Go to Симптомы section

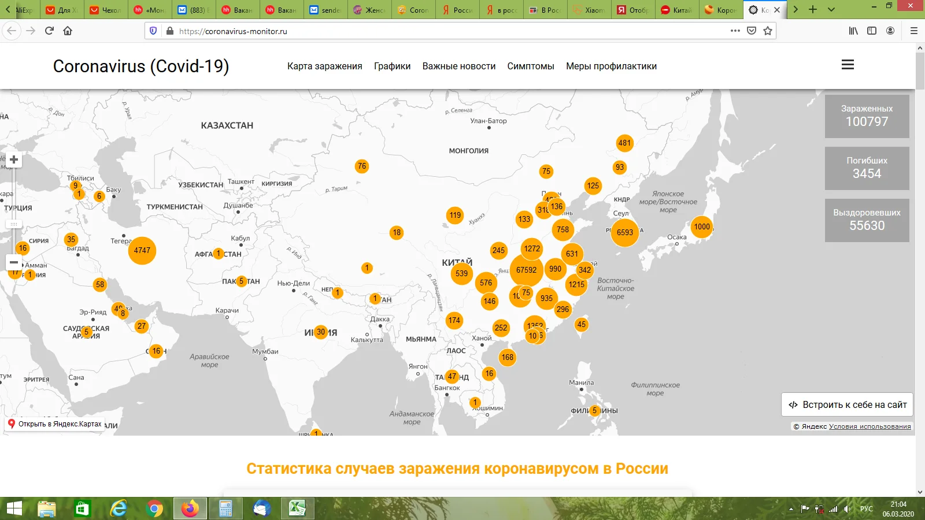point(530,66)
